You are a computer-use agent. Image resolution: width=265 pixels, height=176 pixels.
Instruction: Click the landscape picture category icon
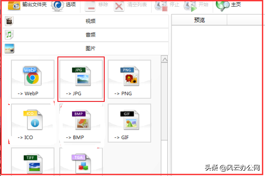[x=9, y=49]
